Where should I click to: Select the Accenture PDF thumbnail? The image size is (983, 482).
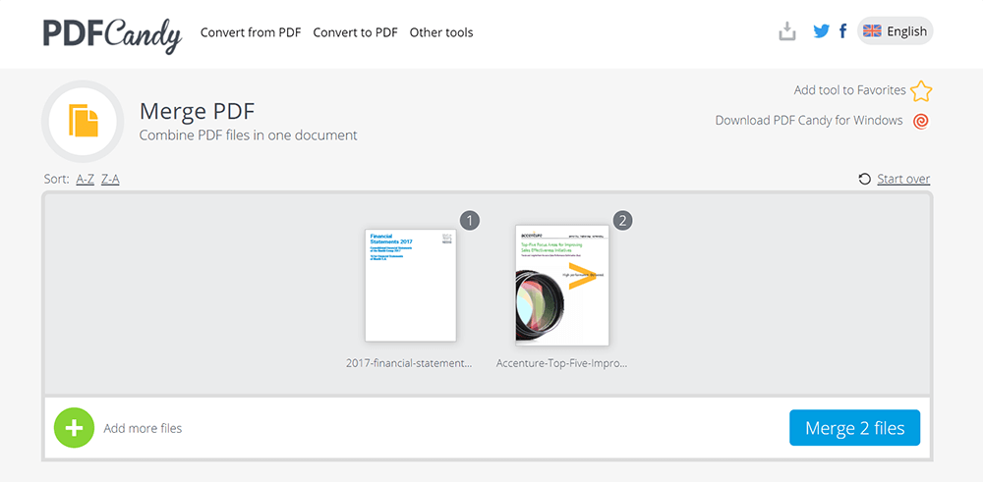point(561,285)
